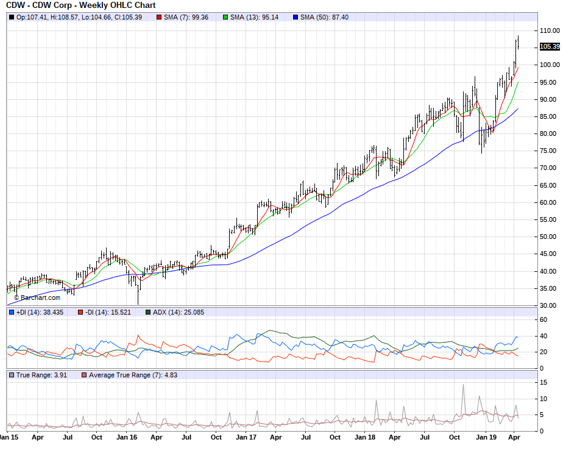The height and width of the screenshot is (456, 563).
Task: Click the blue +DI (14) legend swatch
Action: point(12,313)
